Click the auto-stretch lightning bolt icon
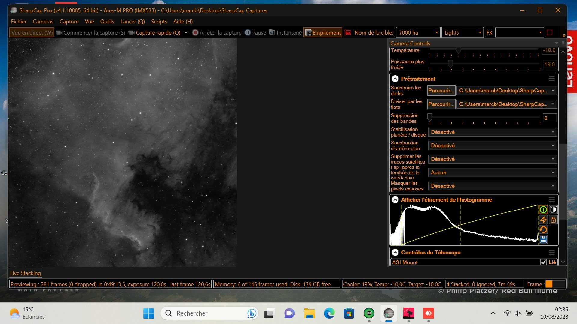This screenshot has height=324, width=577. 543,220
